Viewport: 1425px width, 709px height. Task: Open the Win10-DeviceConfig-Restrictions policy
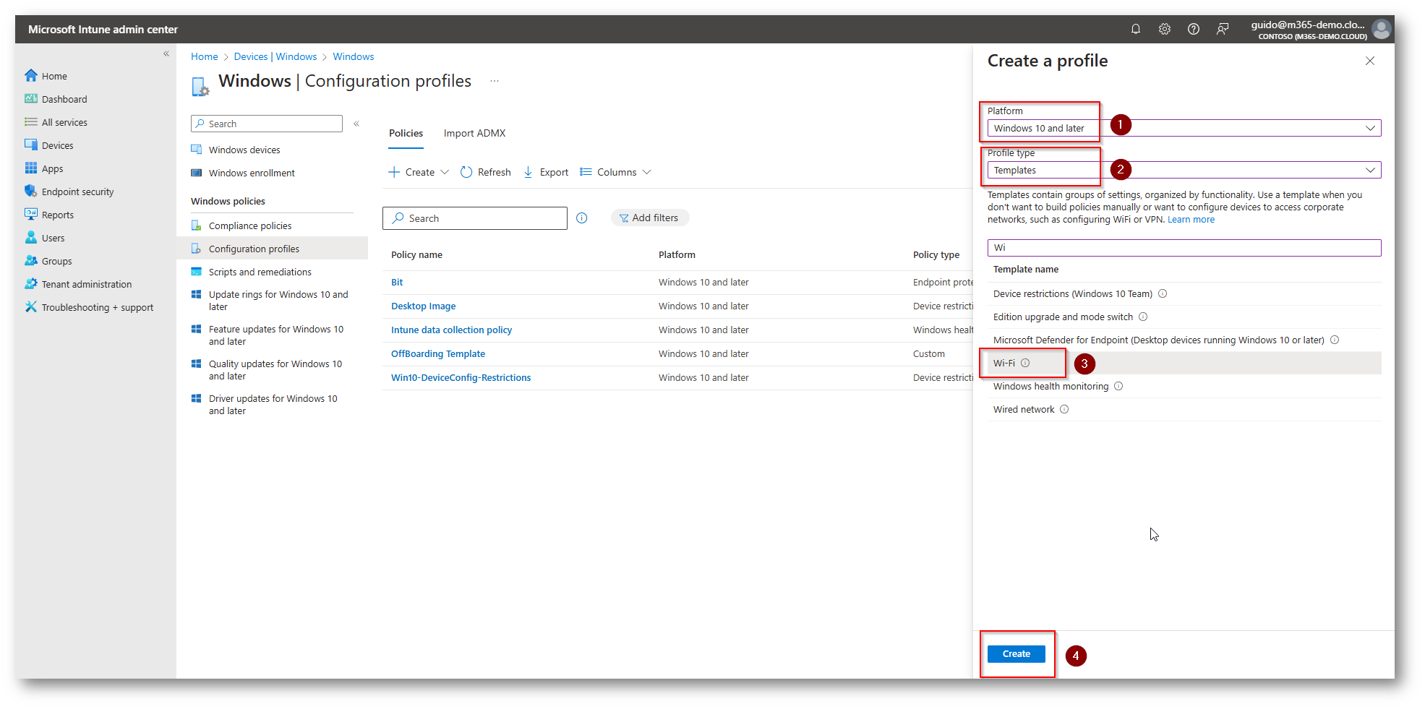461,377
